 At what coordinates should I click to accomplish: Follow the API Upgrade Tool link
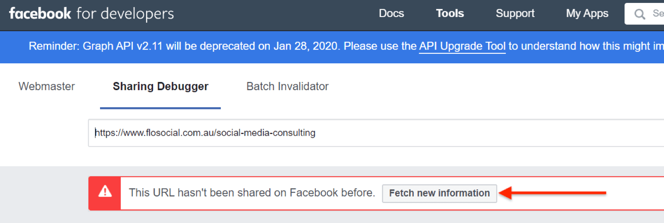(x=462, y=46)
